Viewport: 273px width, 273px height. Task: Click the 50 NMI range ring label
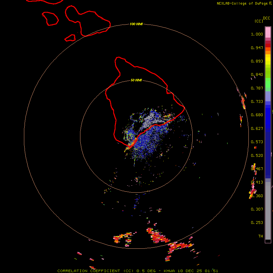click(x=136, y=80)
